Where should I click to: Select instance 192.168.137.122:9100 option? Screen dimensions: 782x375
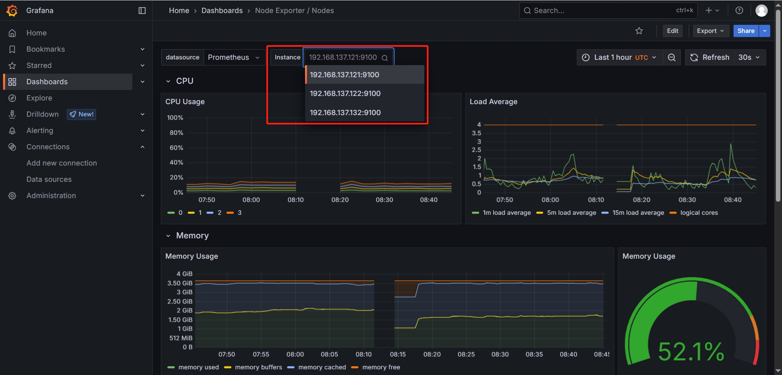(345, 94)
